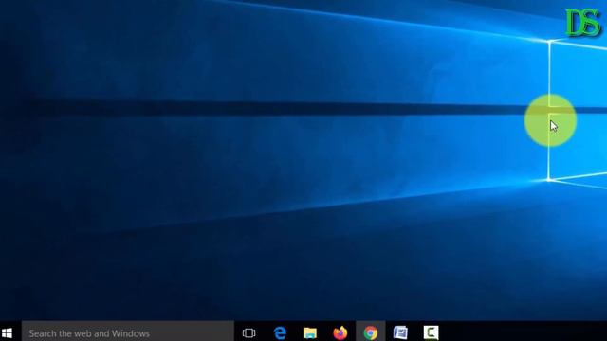Screen dimensions: 607x341
Task: Click the 'Search the web and Windows' box
Action: 128,332
